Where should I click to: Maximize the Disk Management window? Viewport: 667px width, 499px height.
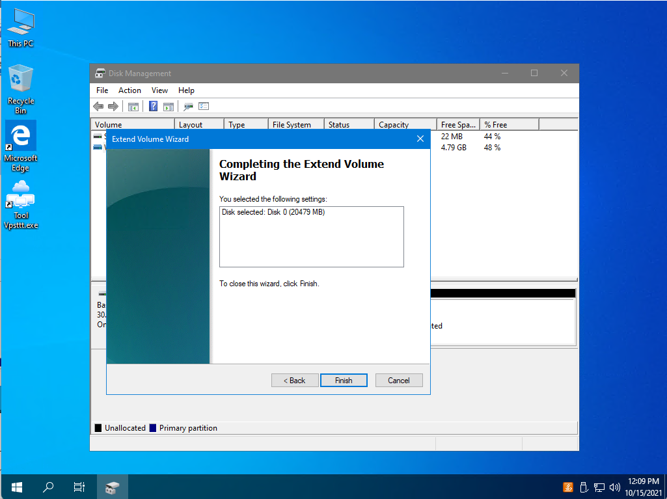click(x=534, y=73)
